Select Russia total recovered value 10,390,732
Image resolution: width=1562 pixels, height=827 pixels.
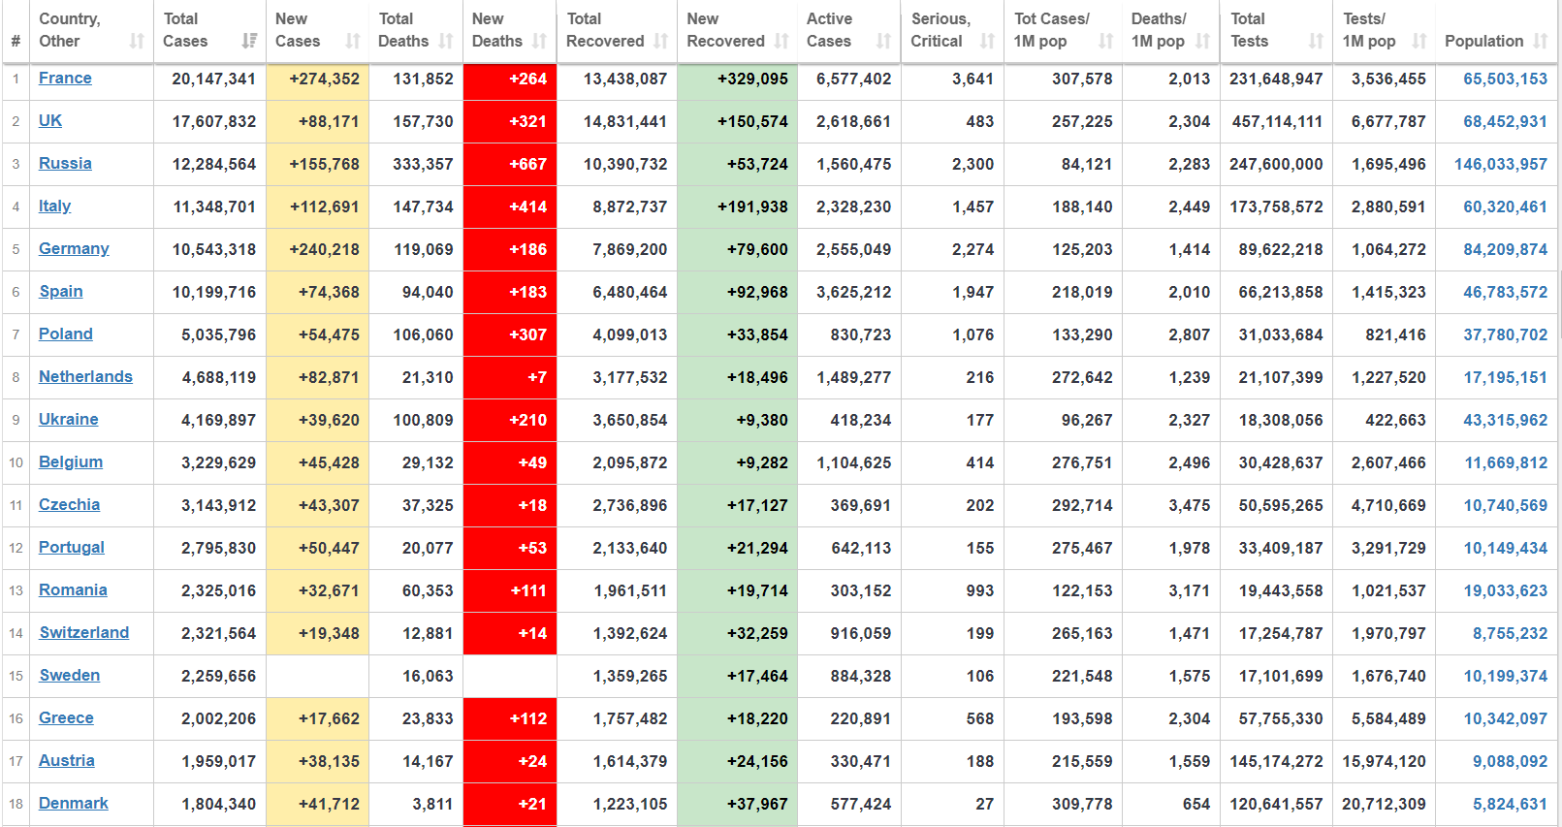(x=625, y=164)
